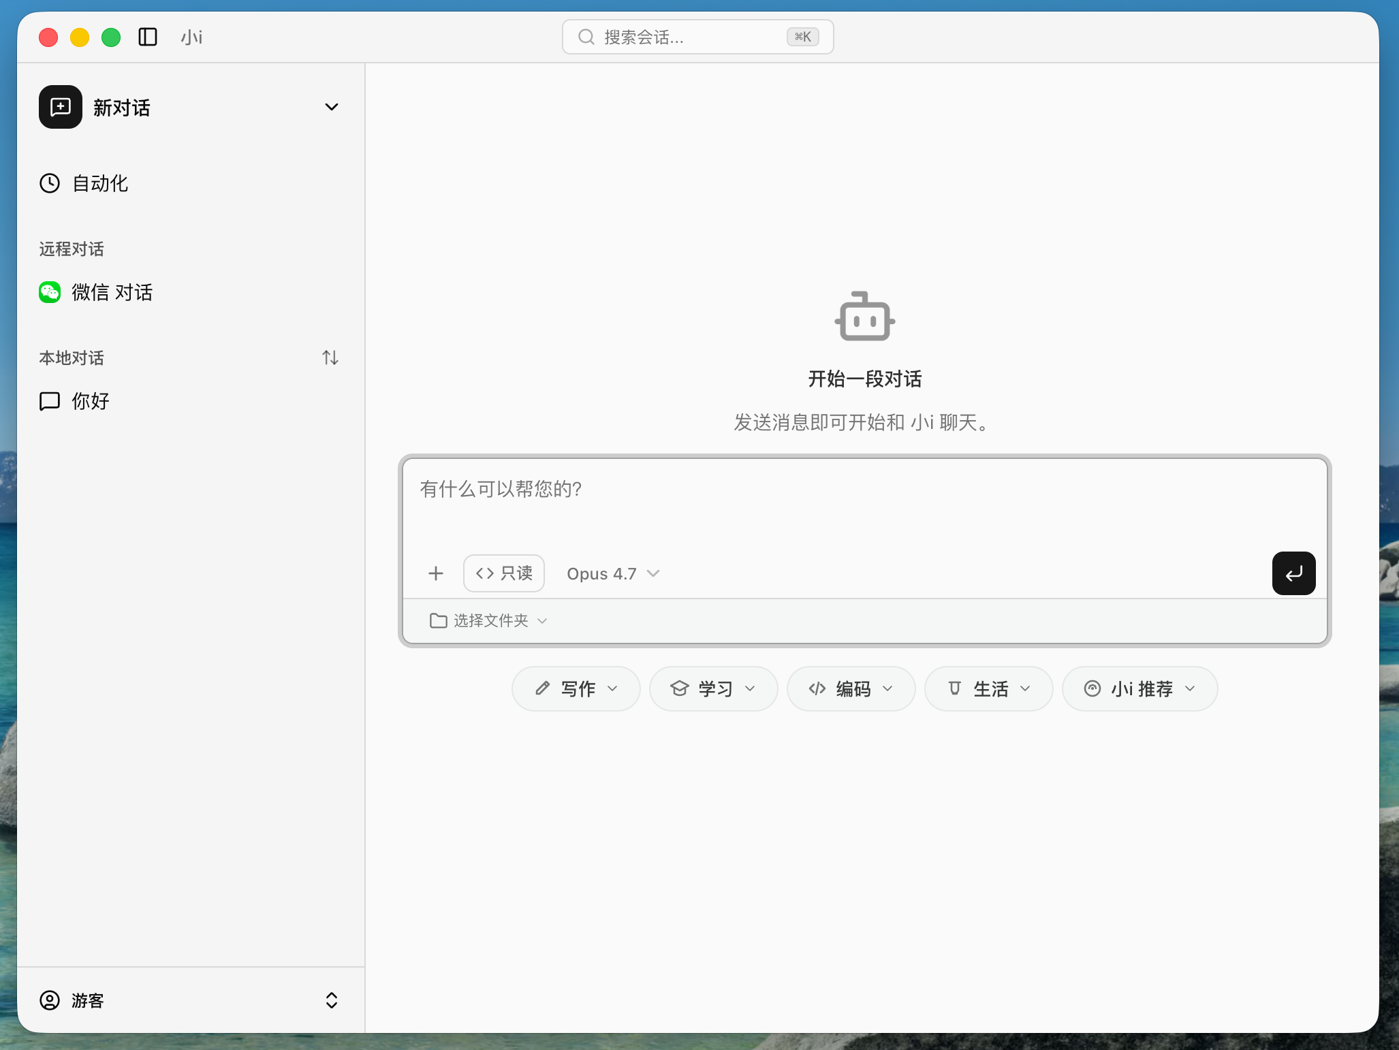
Task: Toggle the sidebar visibility icon
Action: (x=148, y=37)
